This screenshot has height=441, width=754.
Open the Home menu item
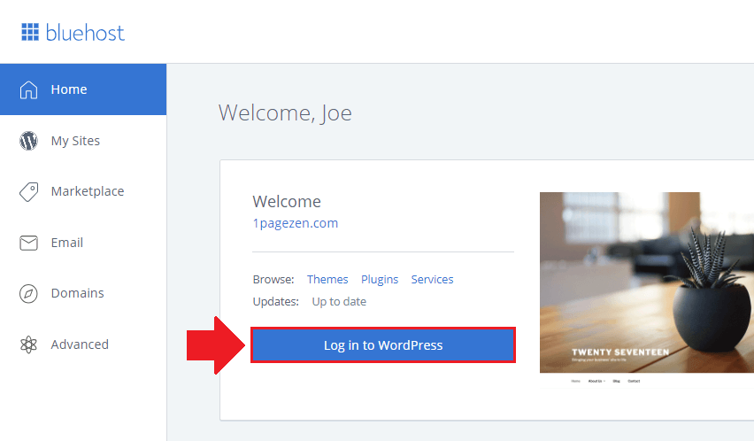83,89
